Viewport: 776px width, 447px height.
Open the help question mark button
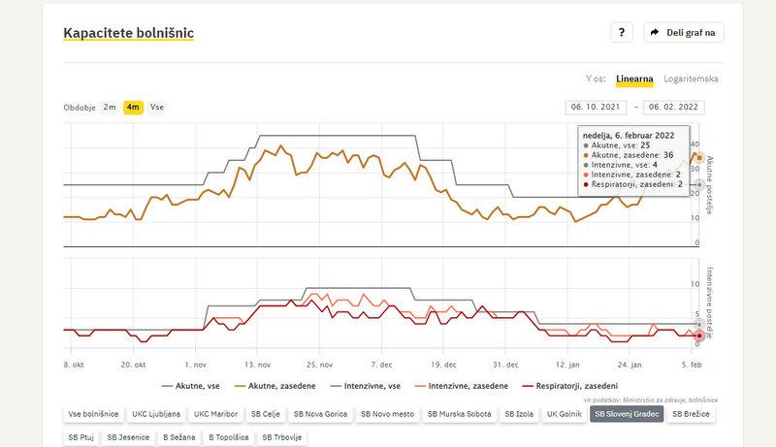622,32
